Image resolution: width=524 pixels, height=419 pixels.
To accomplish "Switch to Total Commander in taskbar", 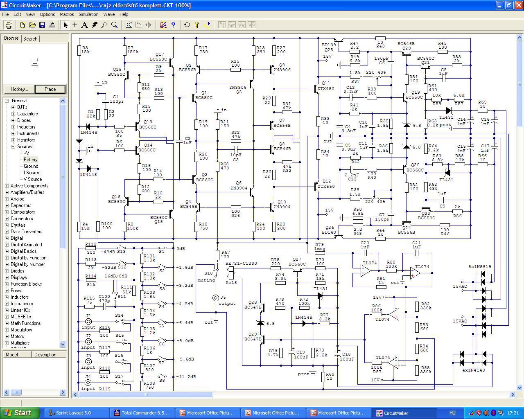I will [x=142, y=413].
